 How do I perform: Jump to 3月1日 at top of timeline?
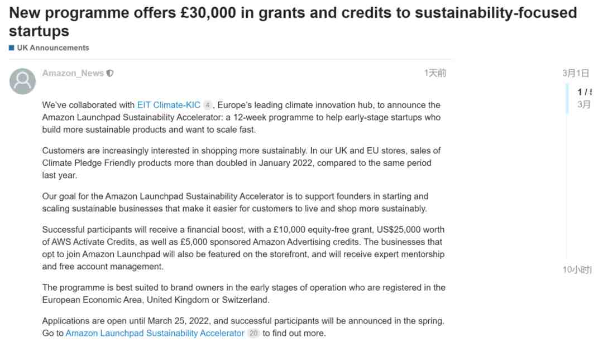[576, 73]
